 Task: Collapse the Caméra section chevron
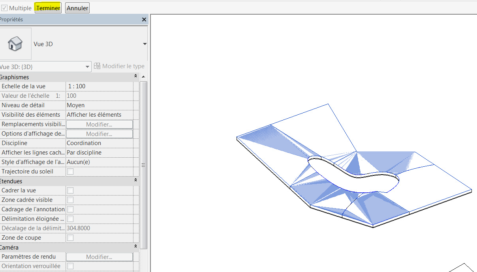click(x=136, y=247)
